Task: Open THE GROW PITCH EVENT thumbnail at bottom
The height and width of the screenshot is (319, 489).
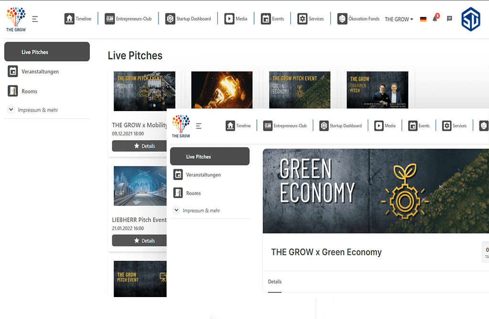Action: (140, 279)
